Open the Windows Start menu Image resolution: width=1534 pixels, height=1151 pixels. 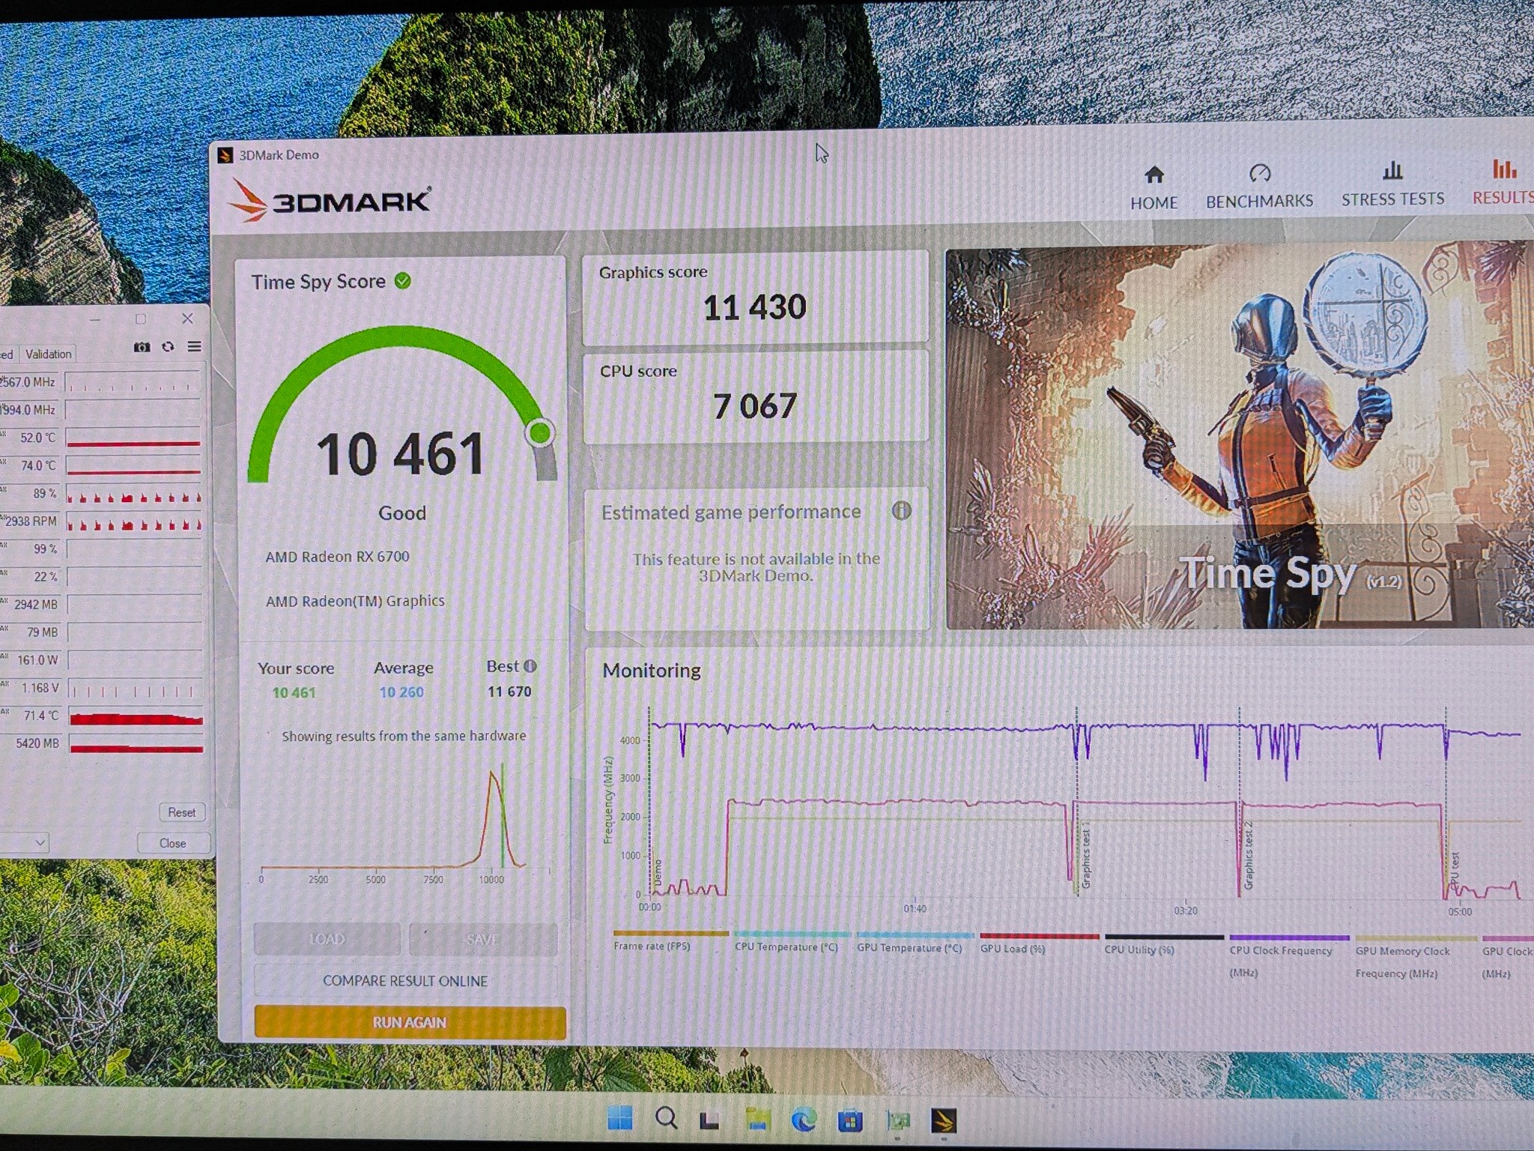(x=619, y=1118)
